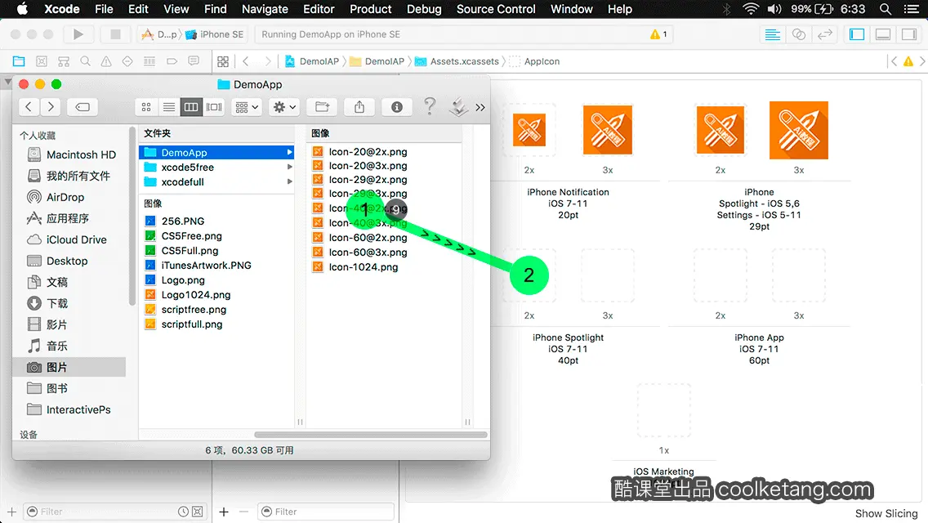Click the Finder Get Info icon
Image resolution: width=928 pixels, height=523 pixels.
(x=396, y=107)
